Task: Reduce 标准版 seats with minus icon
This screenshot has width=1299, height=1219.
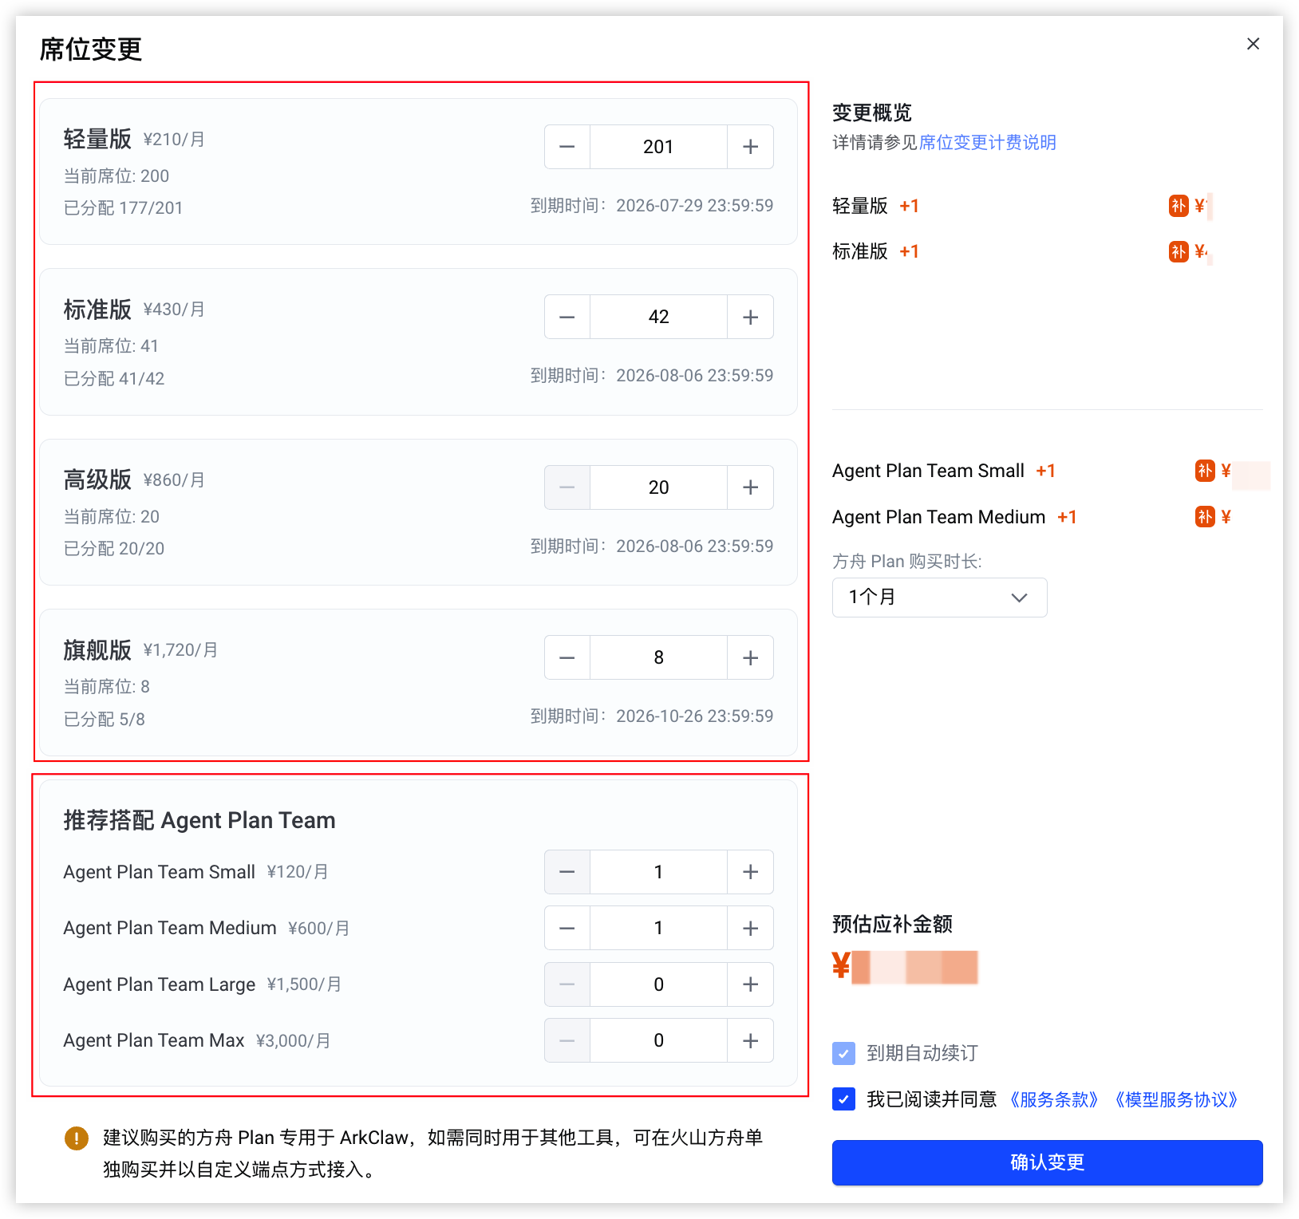Action: (567, 317)
